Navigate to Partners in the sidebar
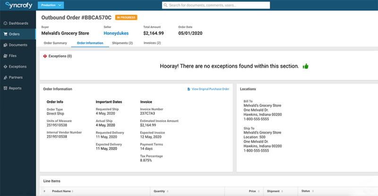 click(18, 78)
